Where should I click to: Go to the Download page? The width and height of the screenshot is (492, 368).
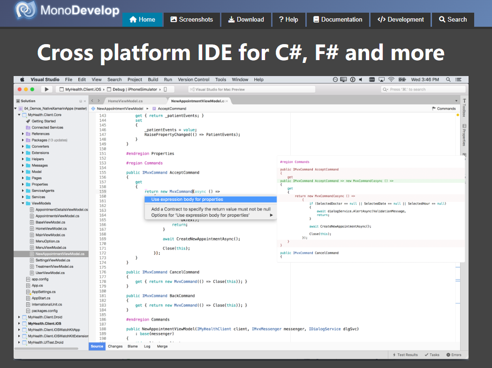(246, 19)
